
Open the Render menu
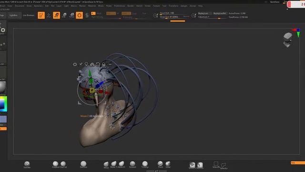(x=131, y=6)
